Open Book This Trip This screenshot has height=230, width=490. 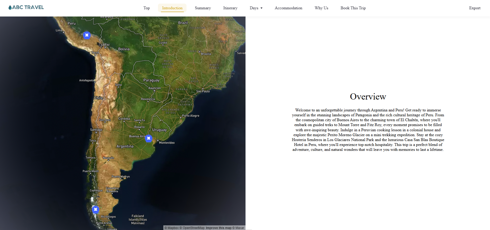pos(353,8)
